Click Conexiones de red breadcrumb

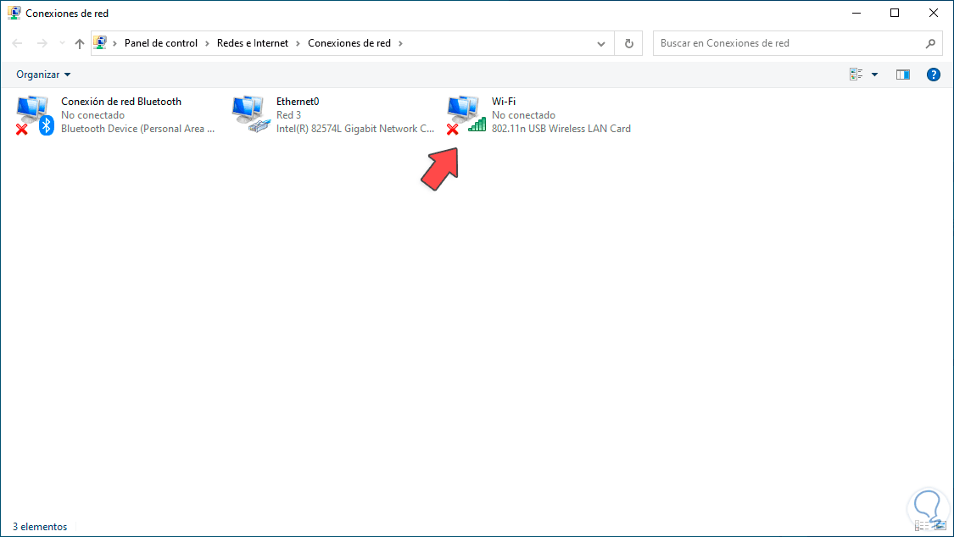tap(349, 43)
